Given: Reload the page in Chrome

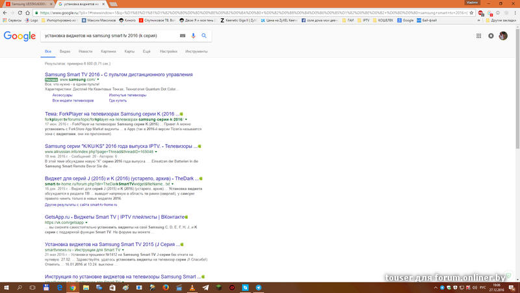Looking at the screenshot, I should pos(20,12).
